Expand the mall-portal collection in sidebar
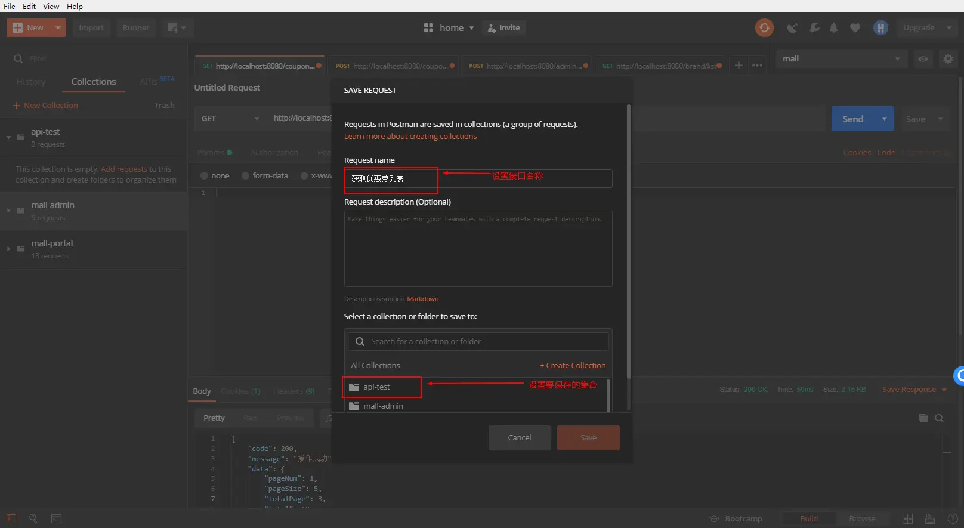Viewport: 964px width, 528px height. coord(8,249)
